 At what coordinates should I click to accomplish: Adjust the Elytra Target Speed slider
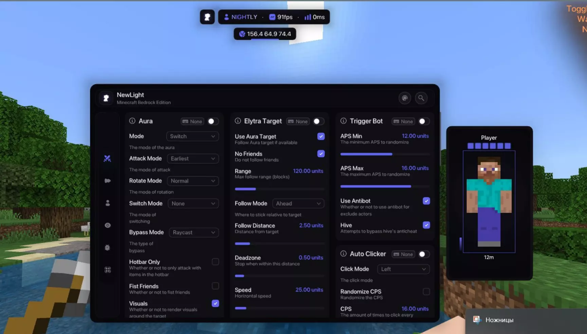coord(279,308)
